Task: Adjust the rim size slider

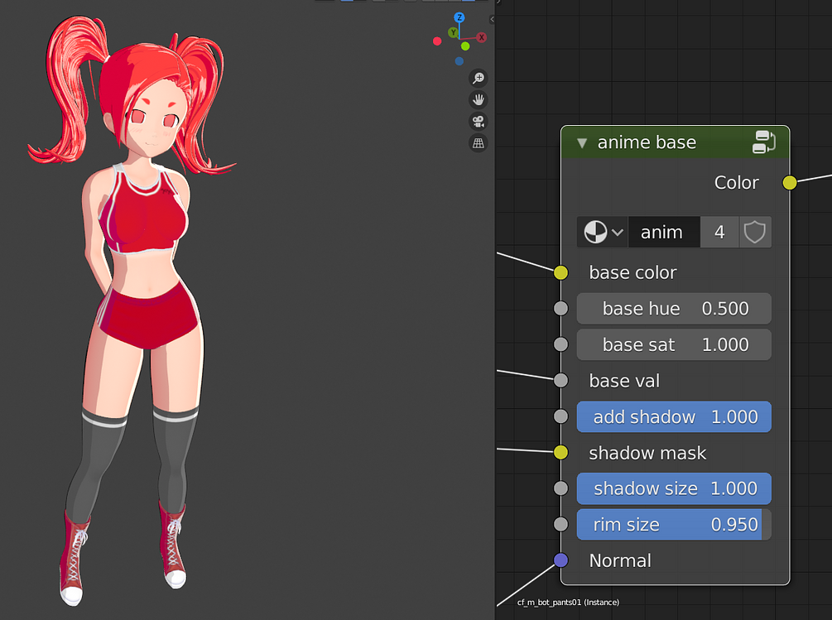Action: pos(673,524)
